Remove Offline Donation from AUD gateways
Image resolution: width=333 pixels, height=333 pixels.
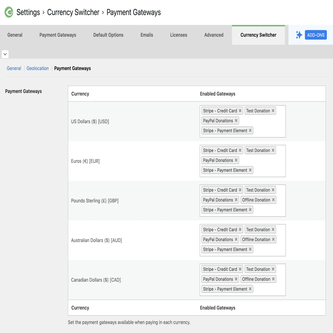(x=273, y=239)
